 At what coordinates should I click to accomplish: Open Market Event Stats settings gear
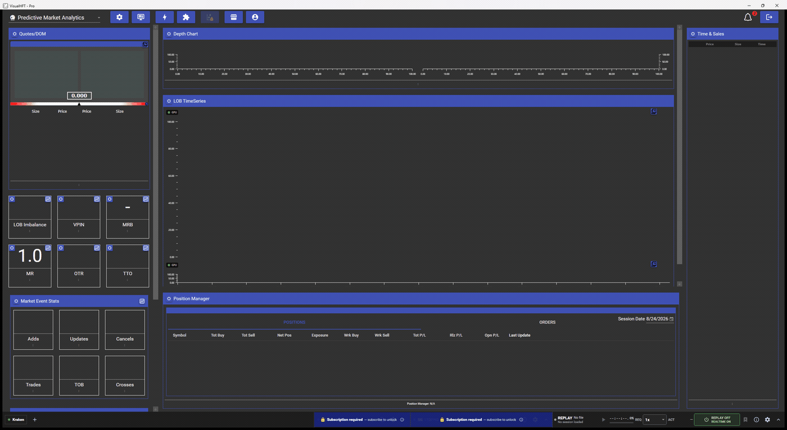pyautogui.click(x=16, y=301)
